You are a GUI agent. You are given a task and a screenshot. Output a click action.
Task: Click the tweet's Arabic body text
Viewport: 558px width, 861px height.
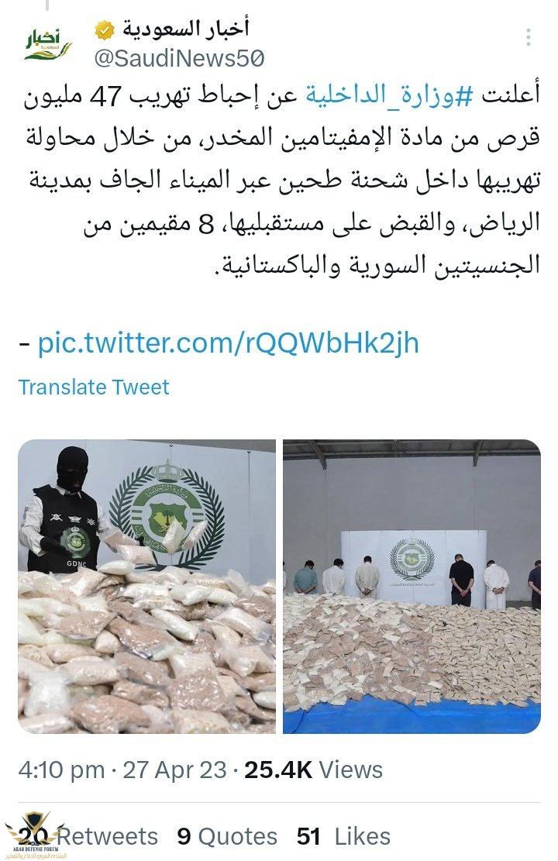tap(281, 180)
